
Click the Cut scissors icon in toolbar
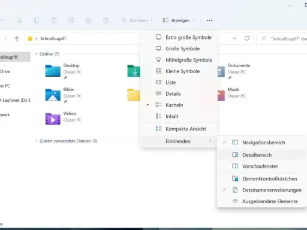click(x=19, y=20)
